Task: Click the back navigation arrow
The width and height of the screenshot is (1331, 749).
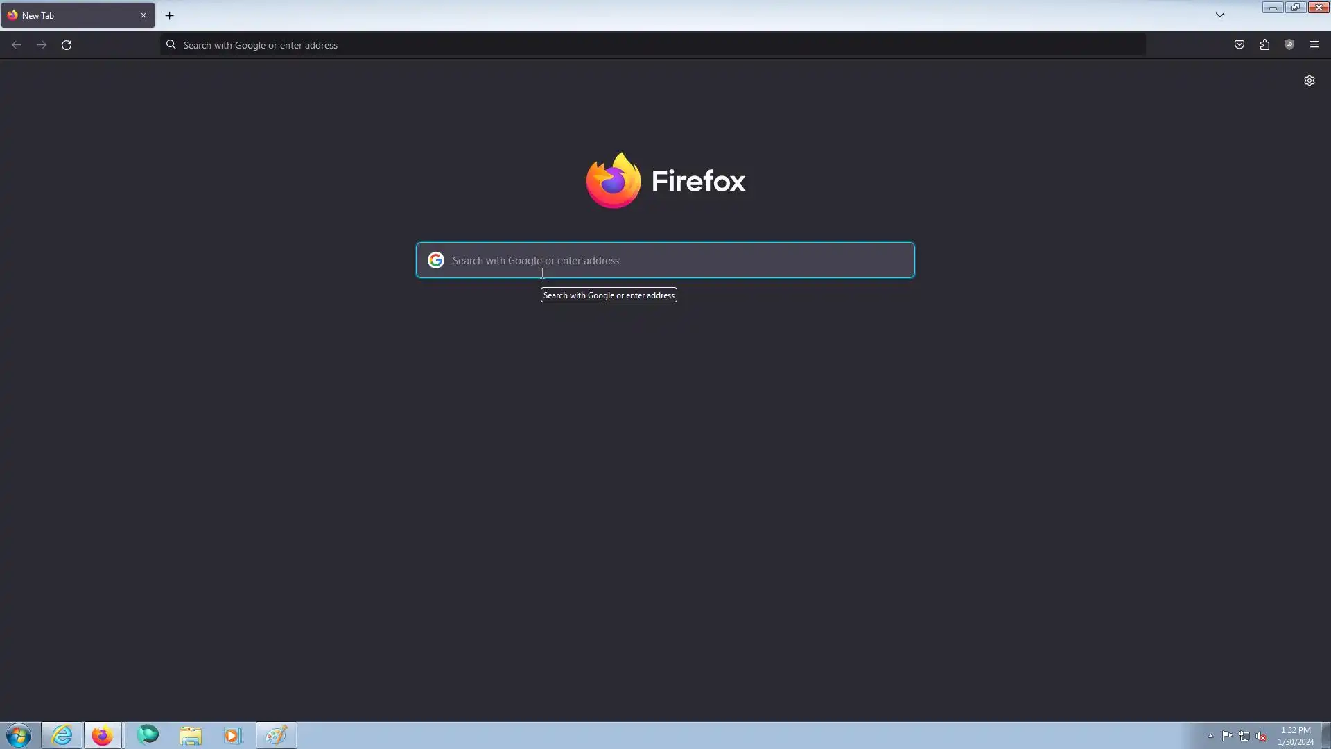Action: [x=17, y=45]
